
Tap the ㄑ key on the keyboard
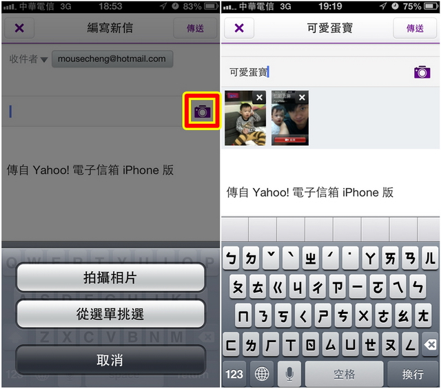click(303, 316)
